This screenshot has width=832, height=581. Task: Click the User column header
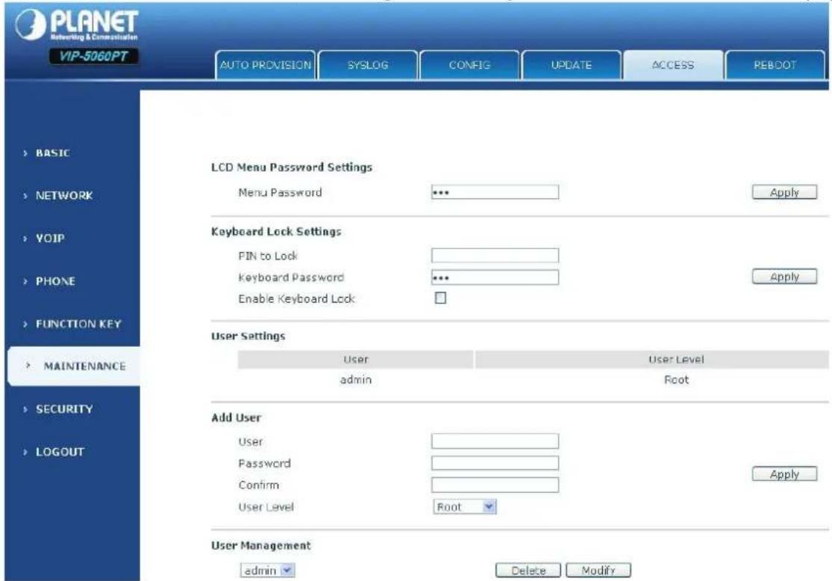coord(355,359)
